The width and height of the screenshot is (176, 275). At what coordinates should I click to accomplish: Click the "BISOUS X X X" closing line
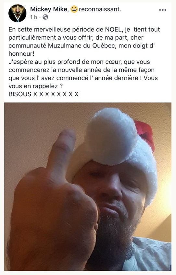(44, 94)
